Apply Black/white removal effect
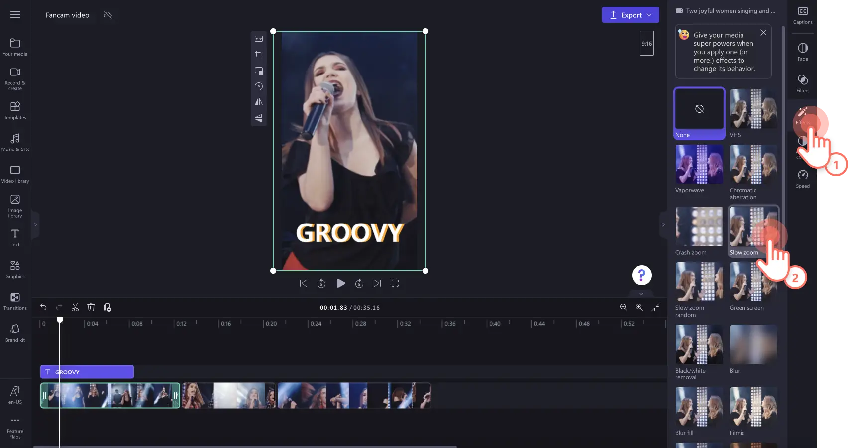Screen dimensions: 848x448 tap(699, 353)
